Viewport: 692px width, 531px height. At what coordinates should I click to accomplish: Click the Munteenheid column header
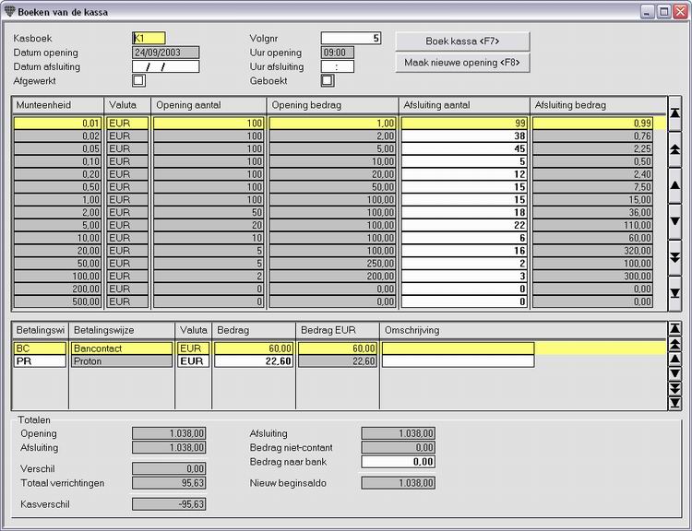[58, 105]
